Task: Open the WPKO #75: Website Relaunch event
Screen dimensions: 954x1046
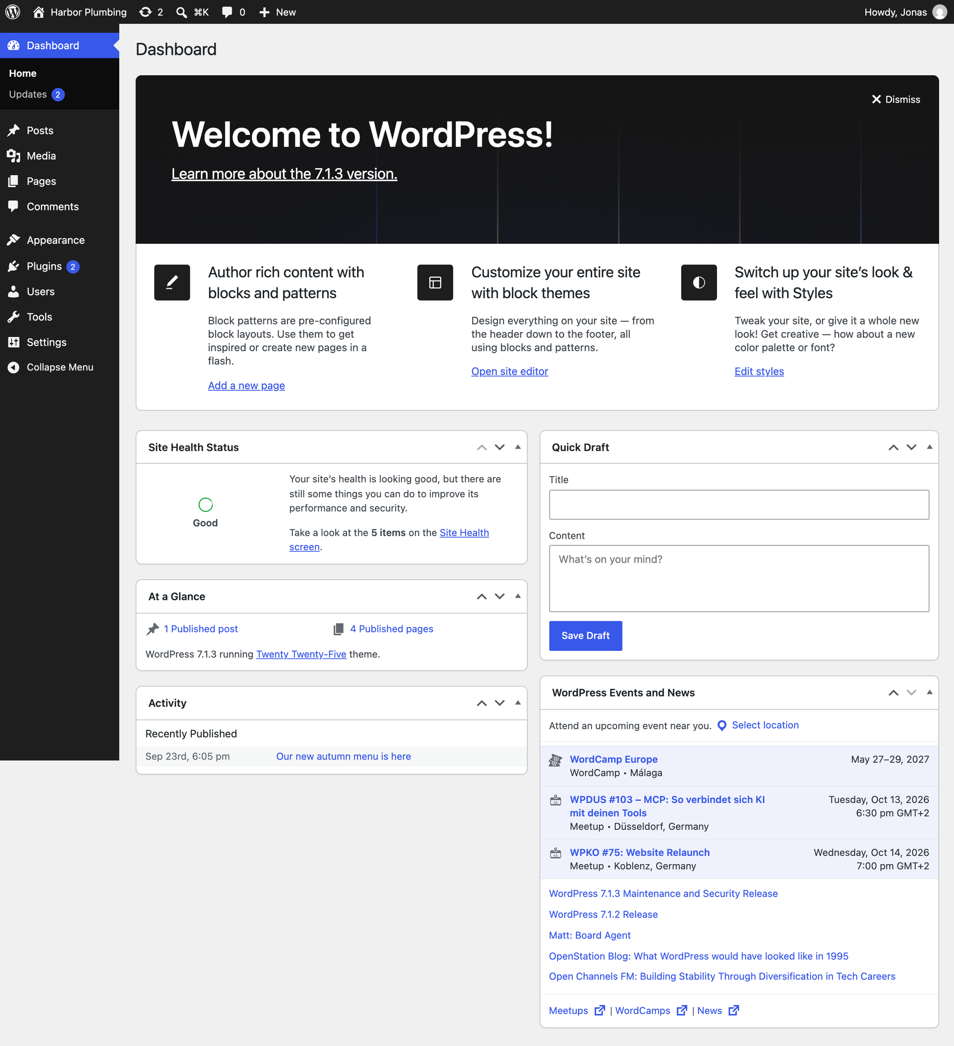Action: (640, 852)
